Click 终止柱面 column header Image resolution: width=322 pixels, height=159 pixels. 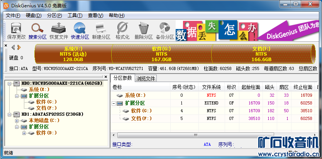(x=303, y=87)
